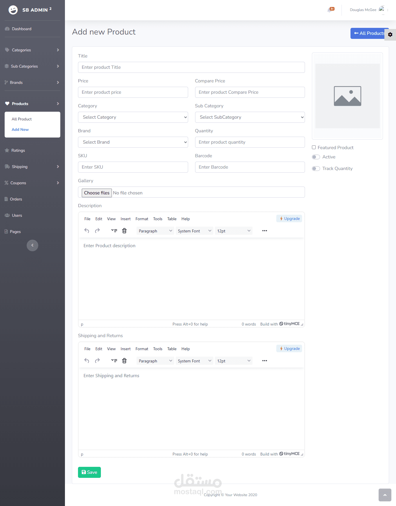Toggle the Active switch

pyautogui.click(x=316, y=157)
